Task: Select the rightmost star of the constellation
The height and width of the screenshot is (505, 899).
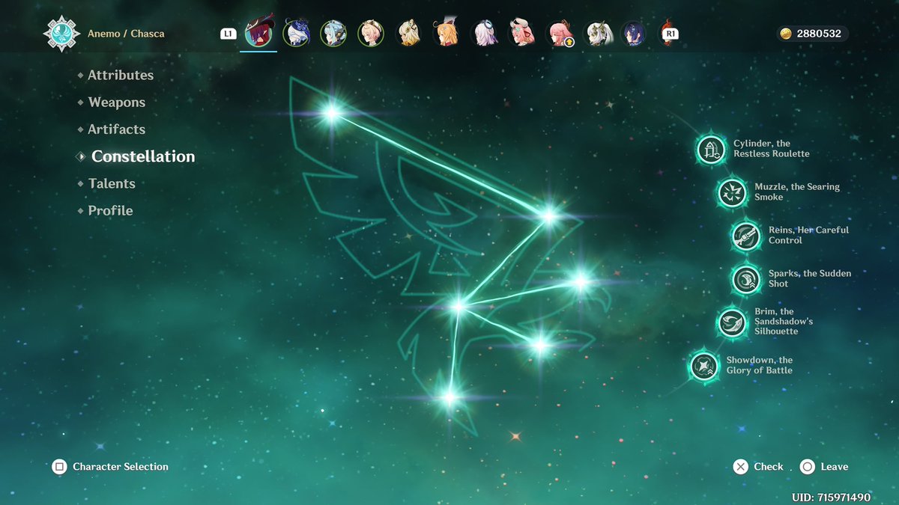Action: tap(580, 281)
